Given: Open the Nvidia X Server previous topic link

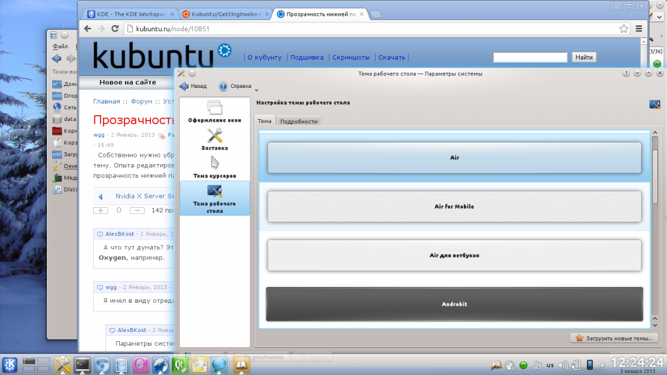Looking at the screenshot, I should click(x=145, y=196).
